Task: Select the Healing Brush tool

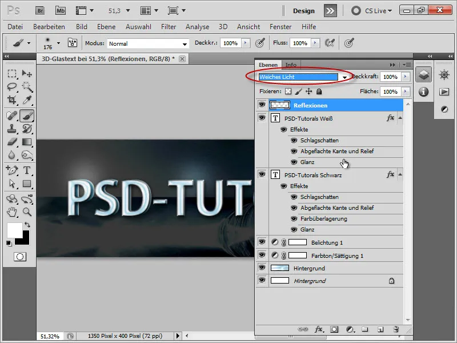Action: 12,115
